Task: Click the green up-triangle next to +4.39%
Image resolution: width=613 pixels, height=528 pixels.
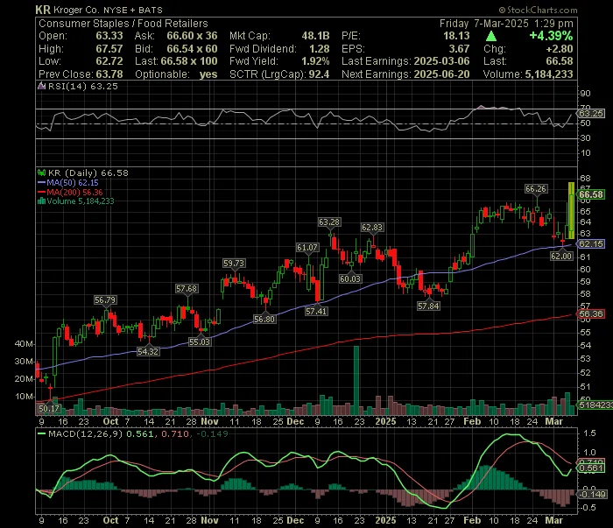Action: click(491, 37)
